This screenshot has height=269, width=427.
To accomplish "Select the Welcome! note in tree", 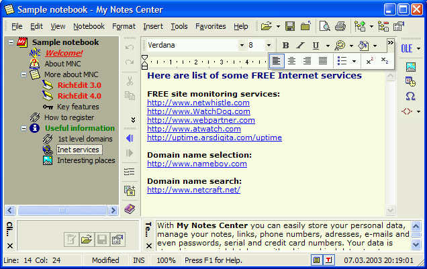I will [x=64, y=53].
